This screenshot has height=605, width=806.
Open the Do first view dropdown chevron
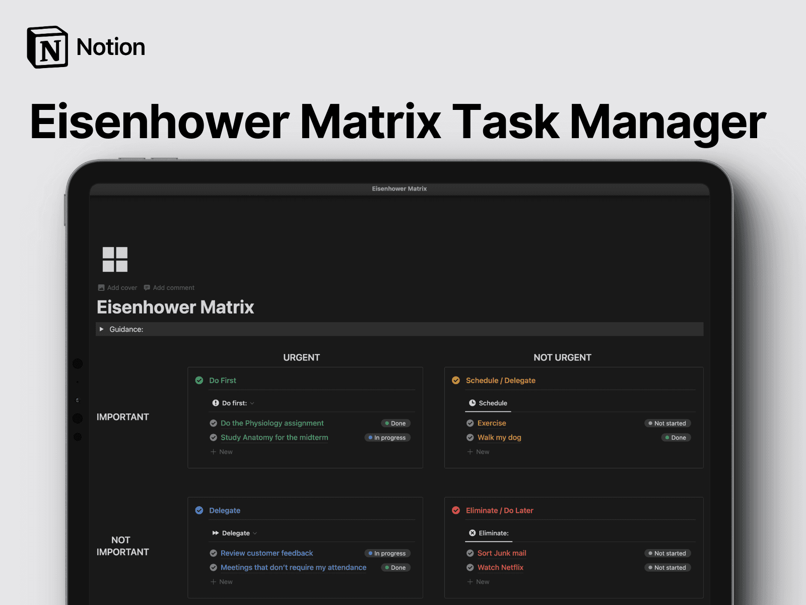pyautogui.click(x=252, y=403)
